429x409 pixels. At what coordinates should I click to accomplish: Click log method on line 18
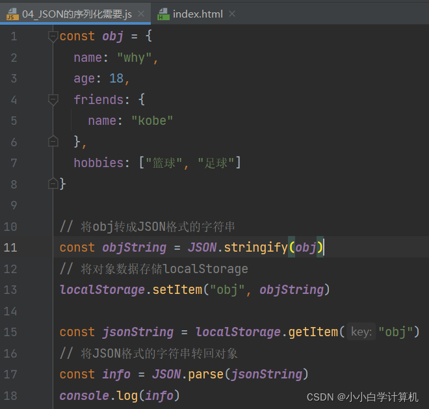point(127,396)
